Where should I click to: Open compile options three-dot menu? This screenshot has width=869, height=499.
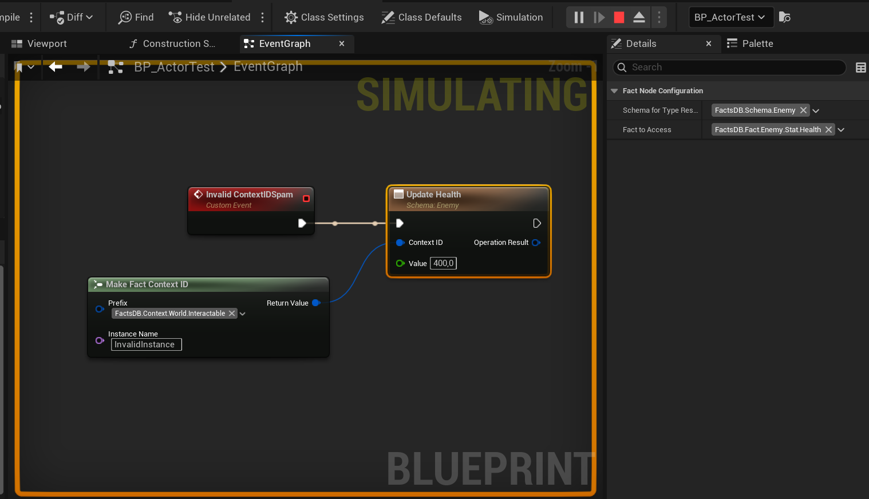pos(31,17)
